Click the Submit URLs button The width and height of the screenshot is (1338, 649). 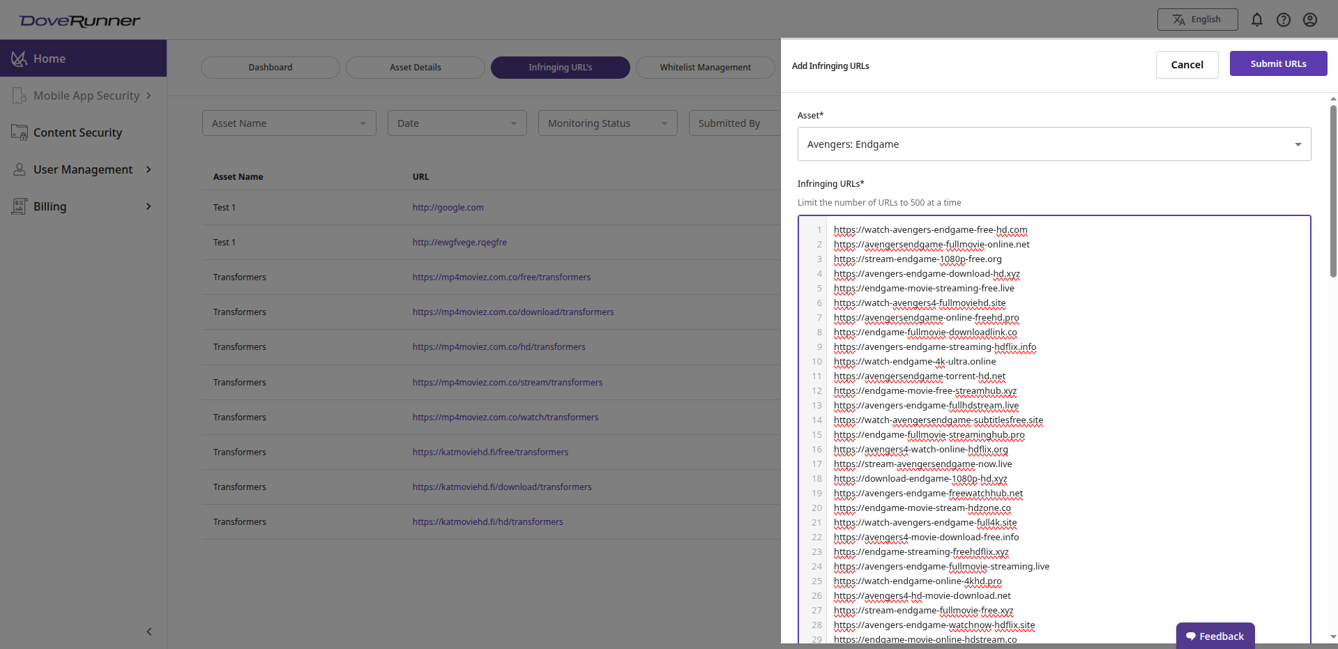[x=1278, y=63]
